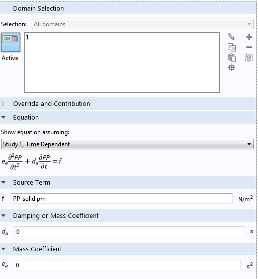This screenshot has width=258, height=279.
Task: Toggle the Active selection ON switch
Action: tap(11, 42)
